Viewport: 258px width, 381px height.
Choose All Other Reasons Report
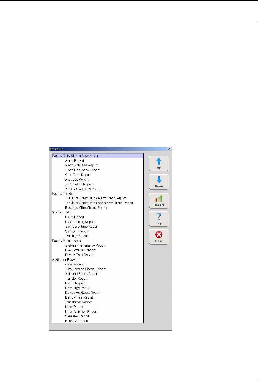[83, 189]
